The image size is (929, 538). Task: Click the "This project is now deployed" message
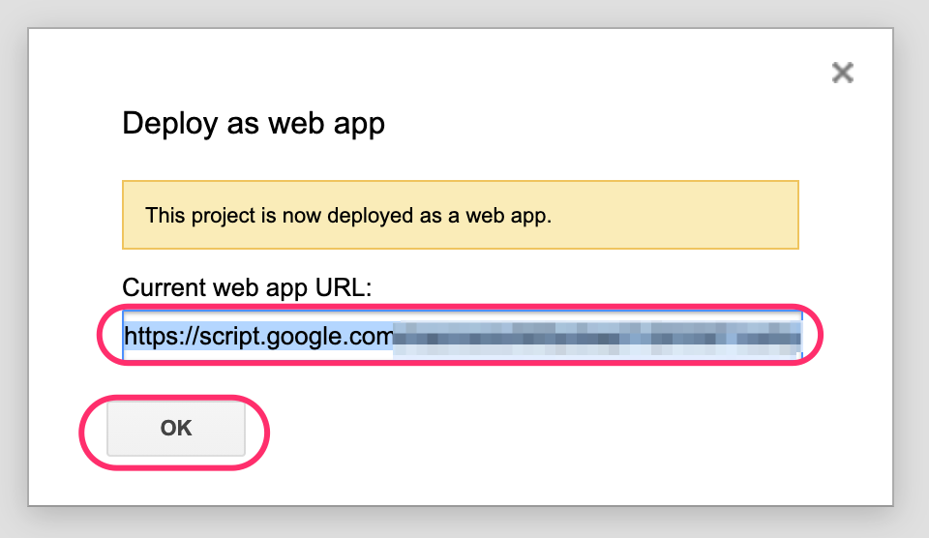290,215
